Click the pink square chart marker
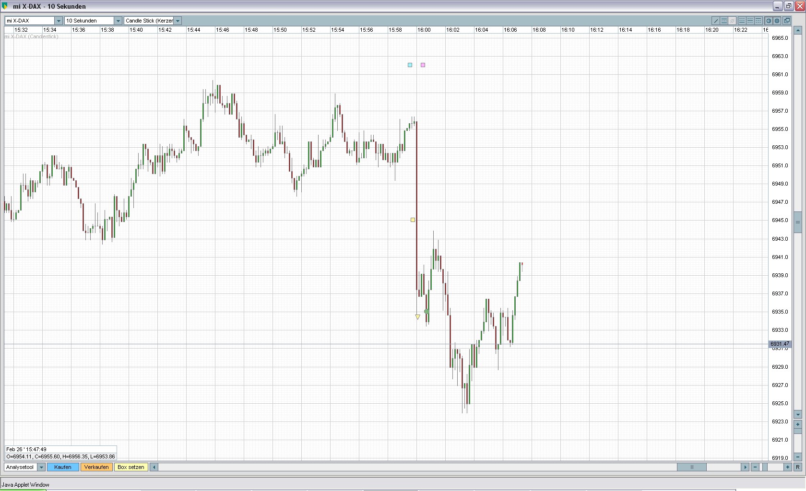The height and width of the screenshot is (491, 806). [423, 65]
